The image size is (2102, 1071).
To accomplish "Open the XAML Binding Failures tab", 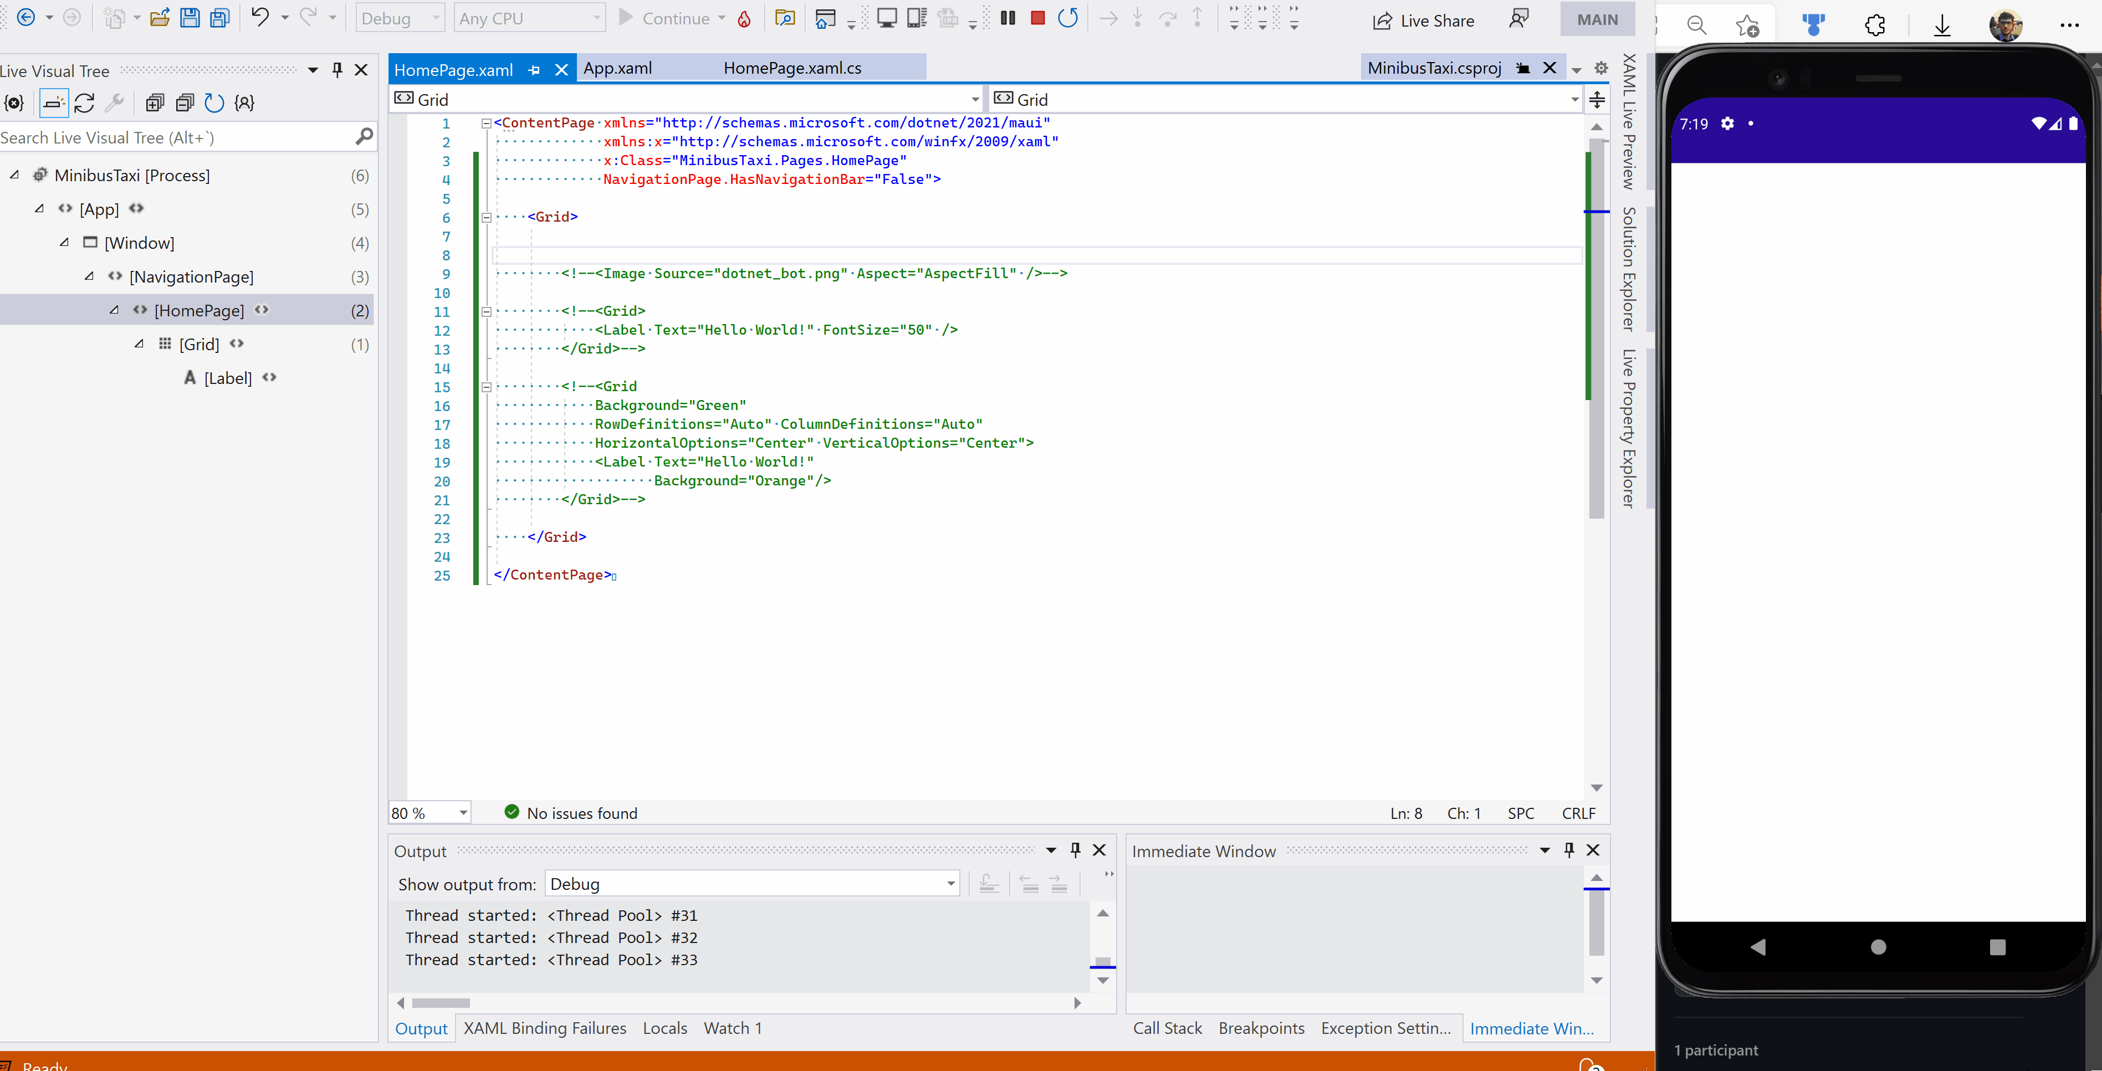I will pos(545,1028).
